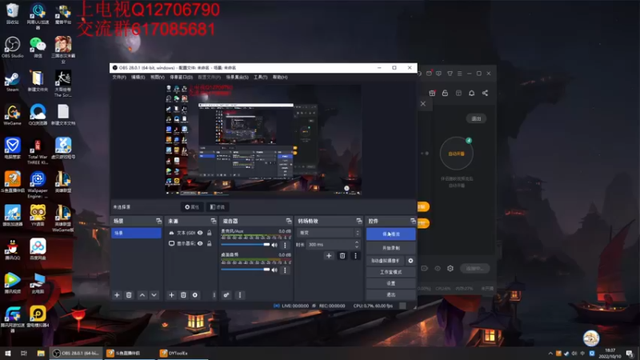Open the transition properties three-dot menu
This screenshot has height=360, width=640.
pyautogui.click(x=355, y=256)
